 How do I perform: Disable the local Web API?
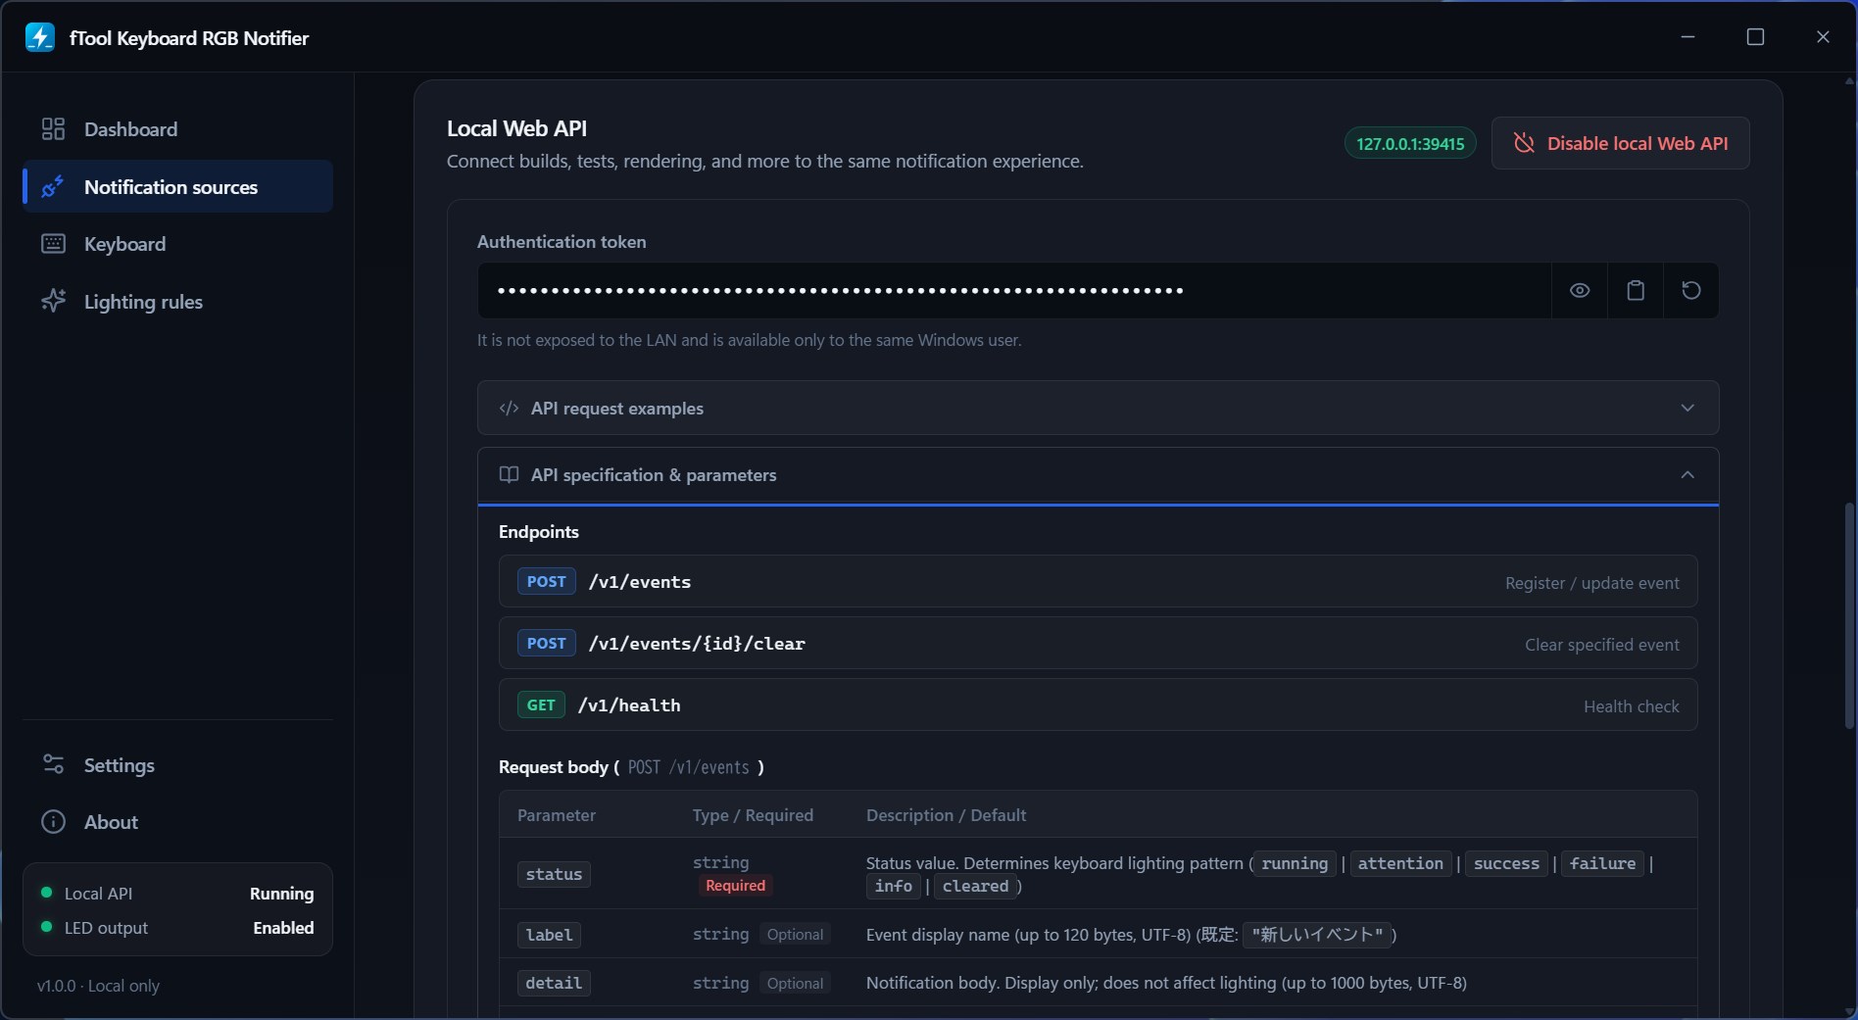(1620, 143)
